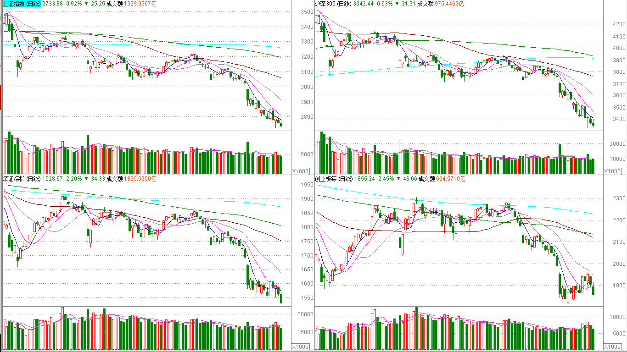Select the 沪深300 (日线) chart title
627x352 pixels.
pyautogui.click(x=334, y=4)
